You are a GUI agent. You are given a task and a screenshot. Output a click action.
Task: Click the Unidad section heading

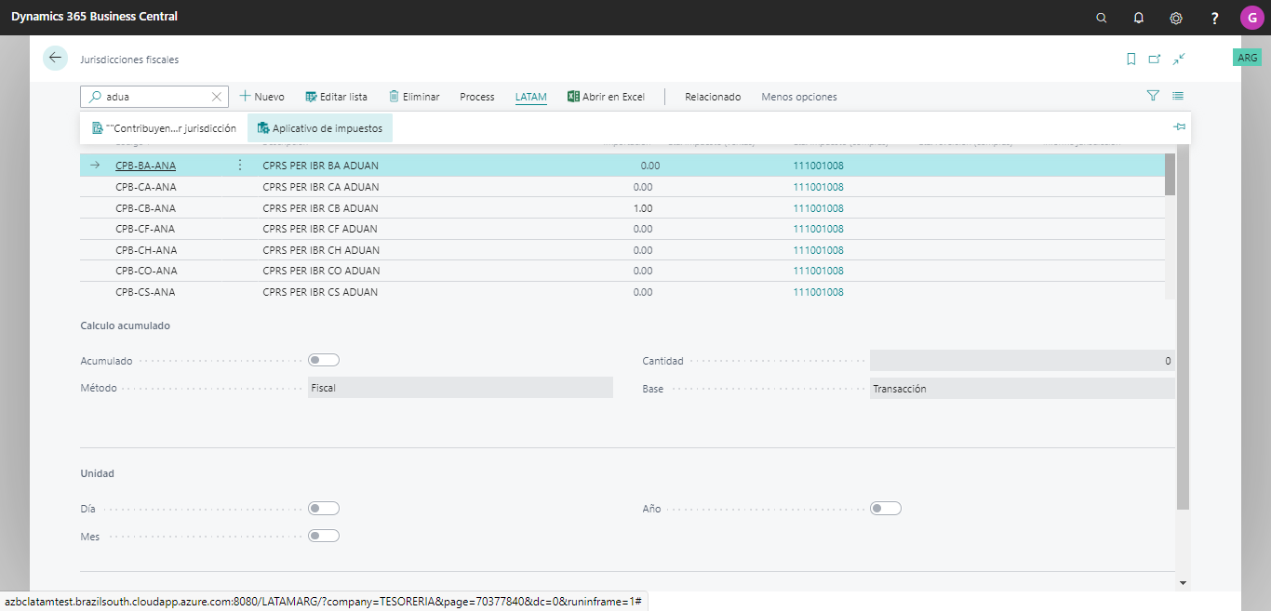[x=98, y=473]
